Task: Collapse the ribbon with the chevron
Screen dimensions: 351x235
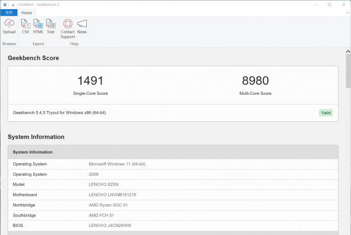Action: [347, 13]
